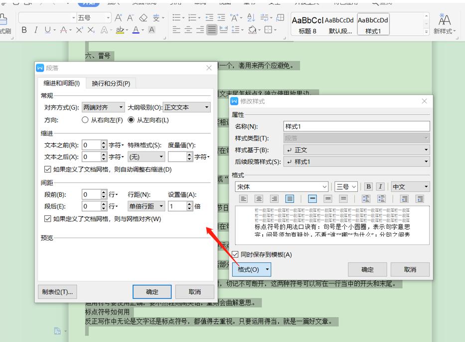Apply highlight color using the highlighter icon
The height and width of the screenshot is (342, 465).
coord(120,30)
